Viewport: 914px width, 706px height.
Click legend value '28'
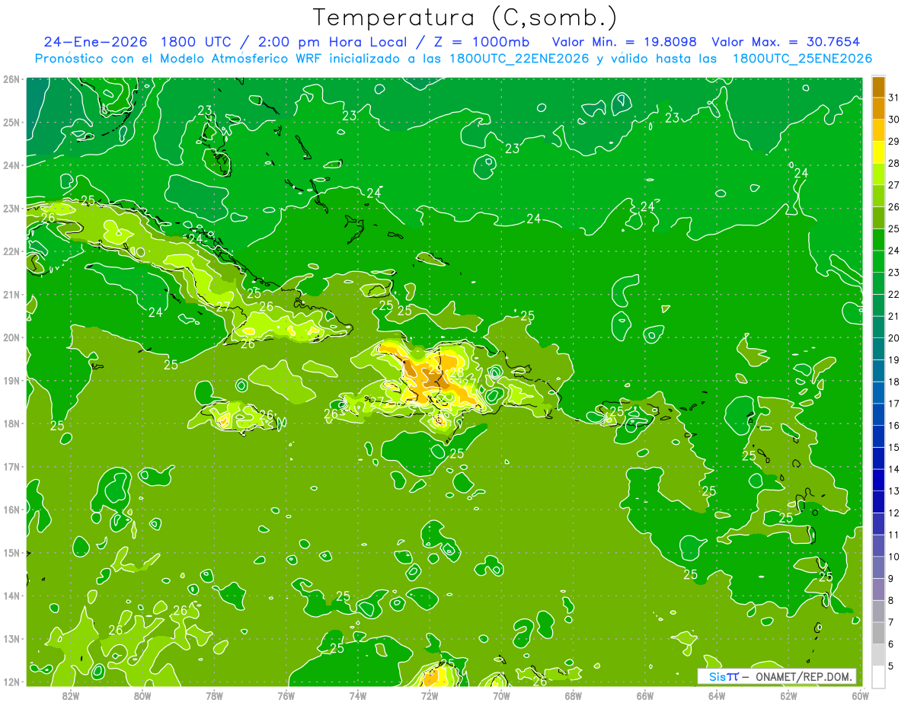(893, 163)
